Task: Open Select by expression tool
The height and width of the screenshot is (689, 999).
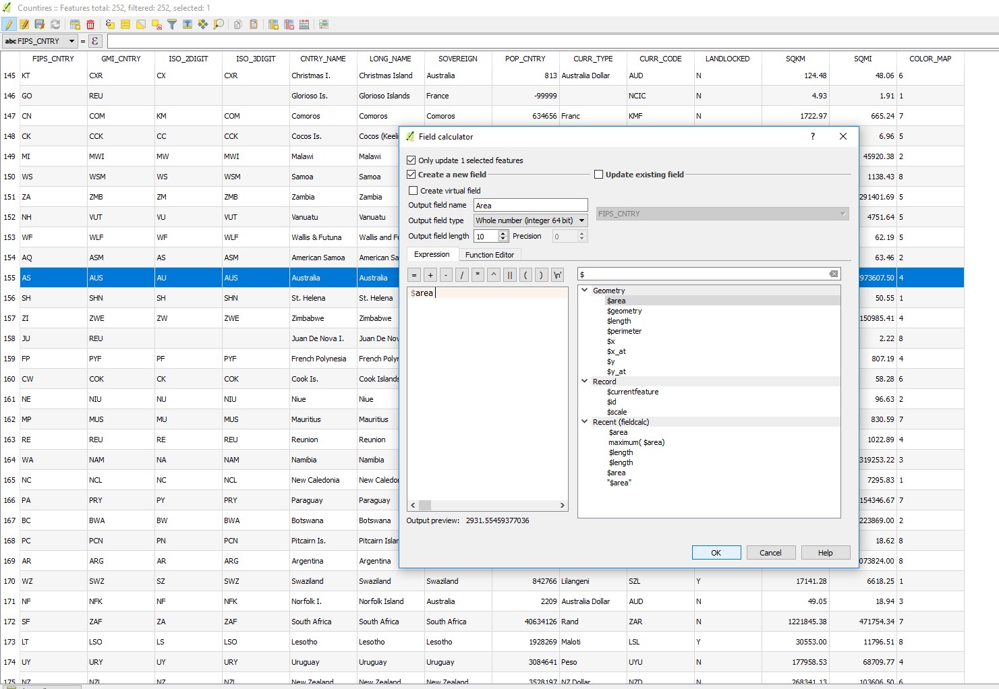Action: point(110,24)
